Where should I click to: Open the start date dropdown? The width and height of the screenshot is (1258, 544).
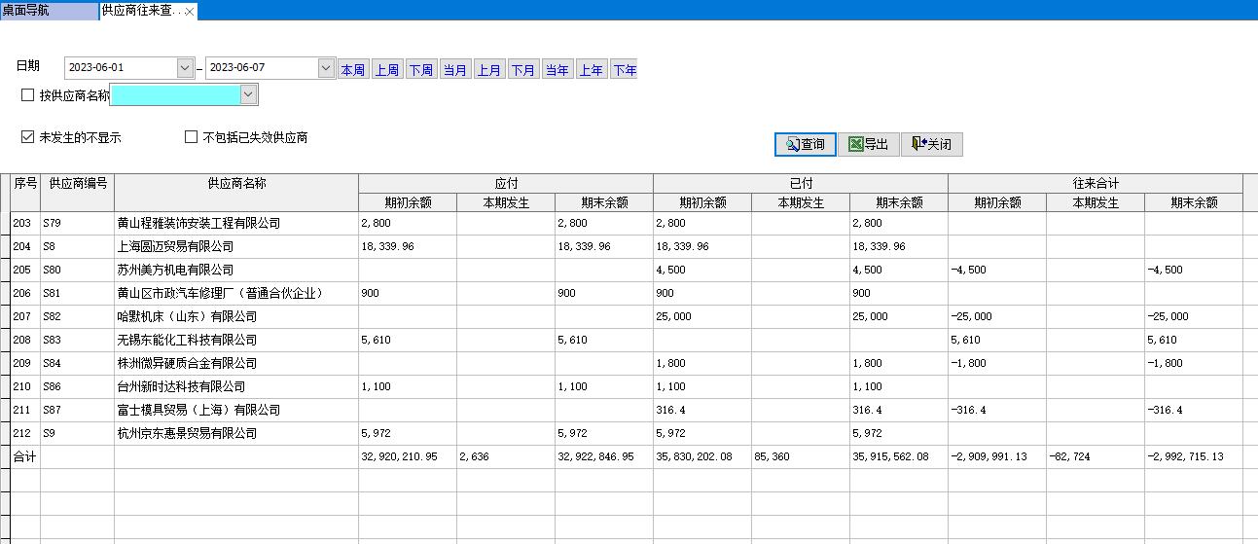[x=185, y=68]
